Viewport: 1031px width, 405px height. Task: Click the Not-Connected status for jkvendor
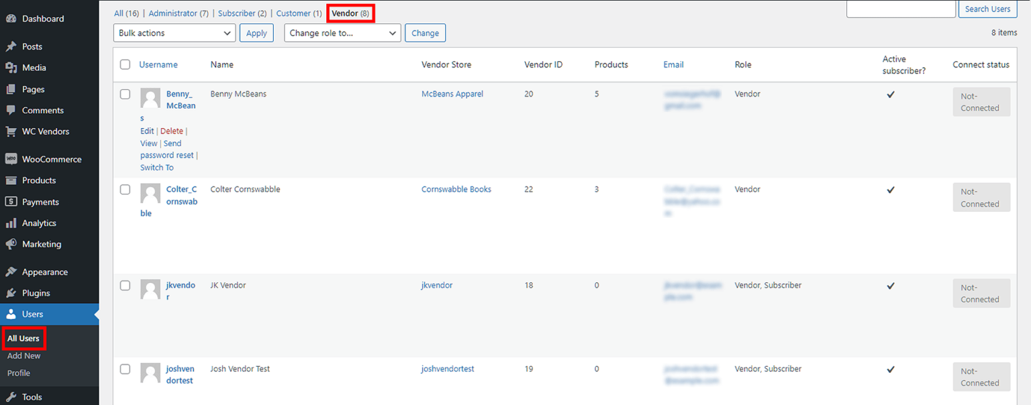click(x=981, y=293)
